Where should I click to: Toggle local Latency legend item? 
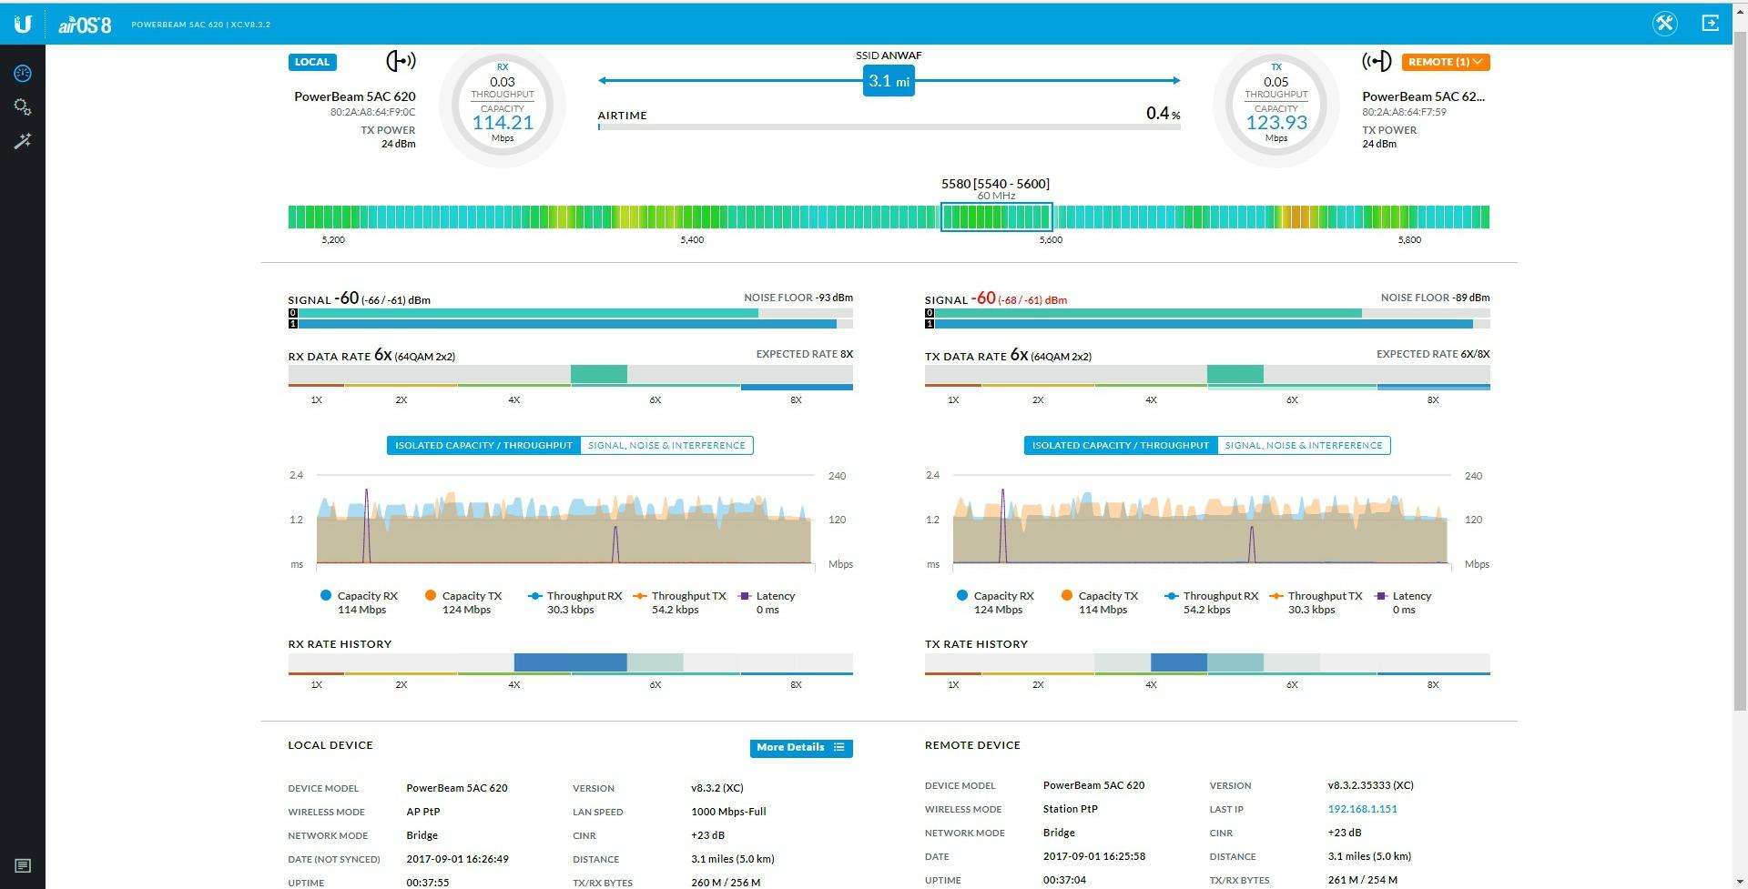(x=767, y=602)
